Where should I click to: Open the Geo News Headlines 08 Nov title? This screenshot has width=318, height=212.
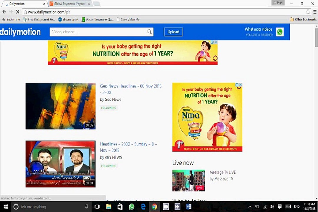131,89
